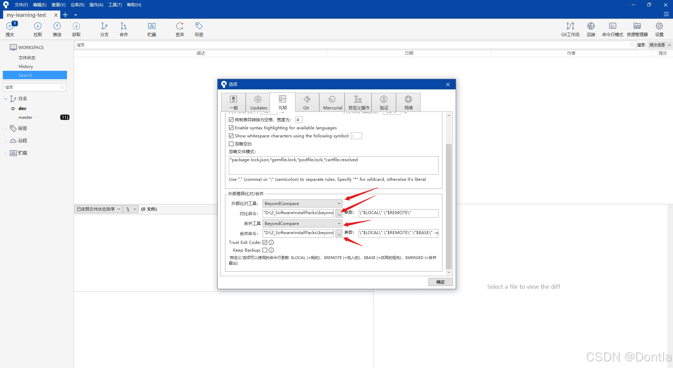Click the 推送 (Push) toolbar icon
Image resolution: width=673 pixels, height=368 pixels.
coord(57,29)
